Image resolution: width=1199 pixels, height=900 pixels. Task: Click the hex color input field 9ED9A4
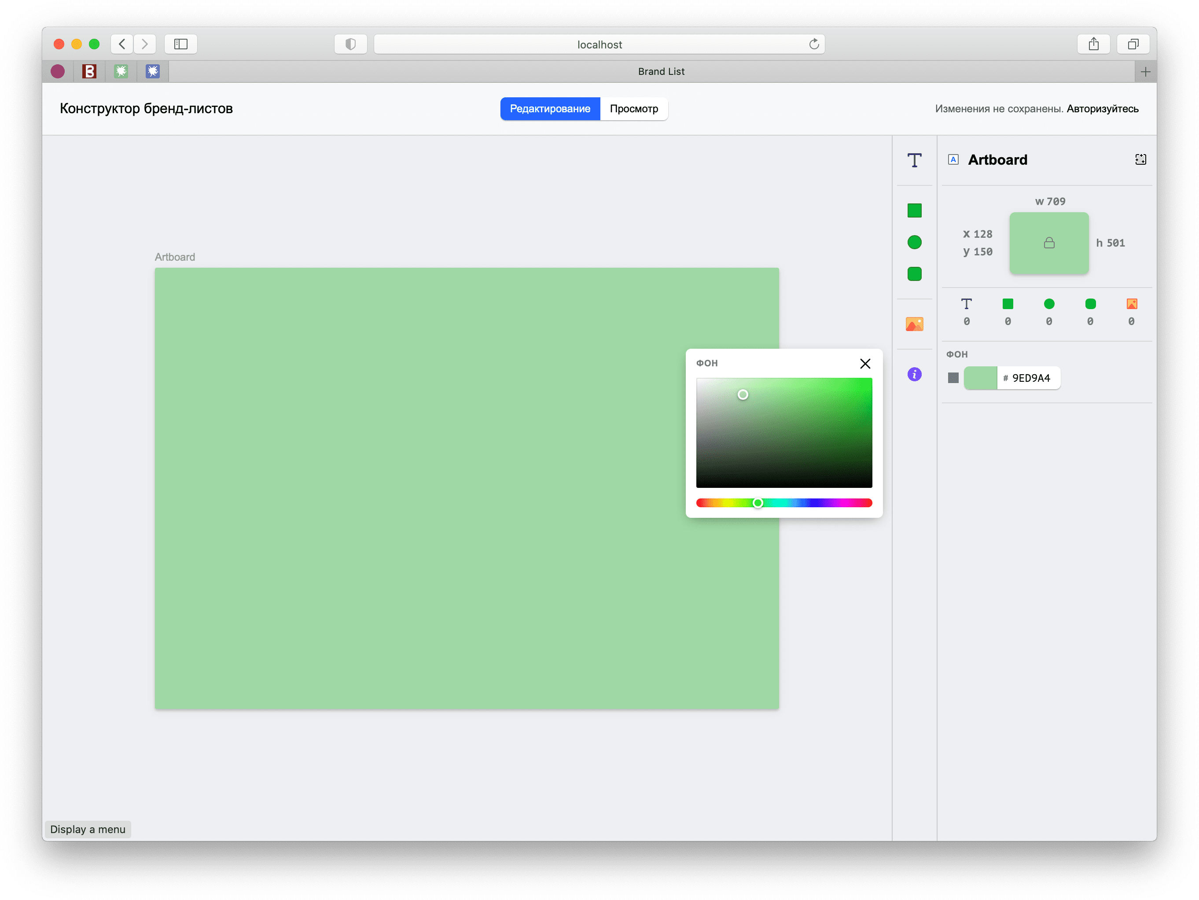(x=1028, y=378)
